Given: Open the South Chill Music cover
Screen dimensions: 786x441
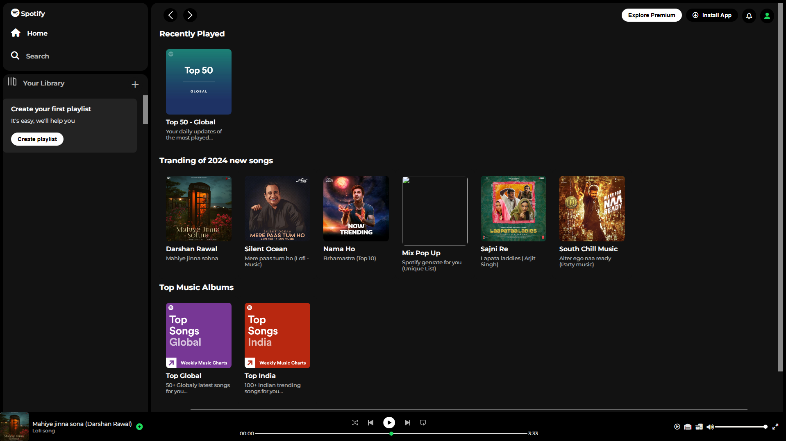Looking at the screenshot, I should pyautogui.click(x=592, y=209).
